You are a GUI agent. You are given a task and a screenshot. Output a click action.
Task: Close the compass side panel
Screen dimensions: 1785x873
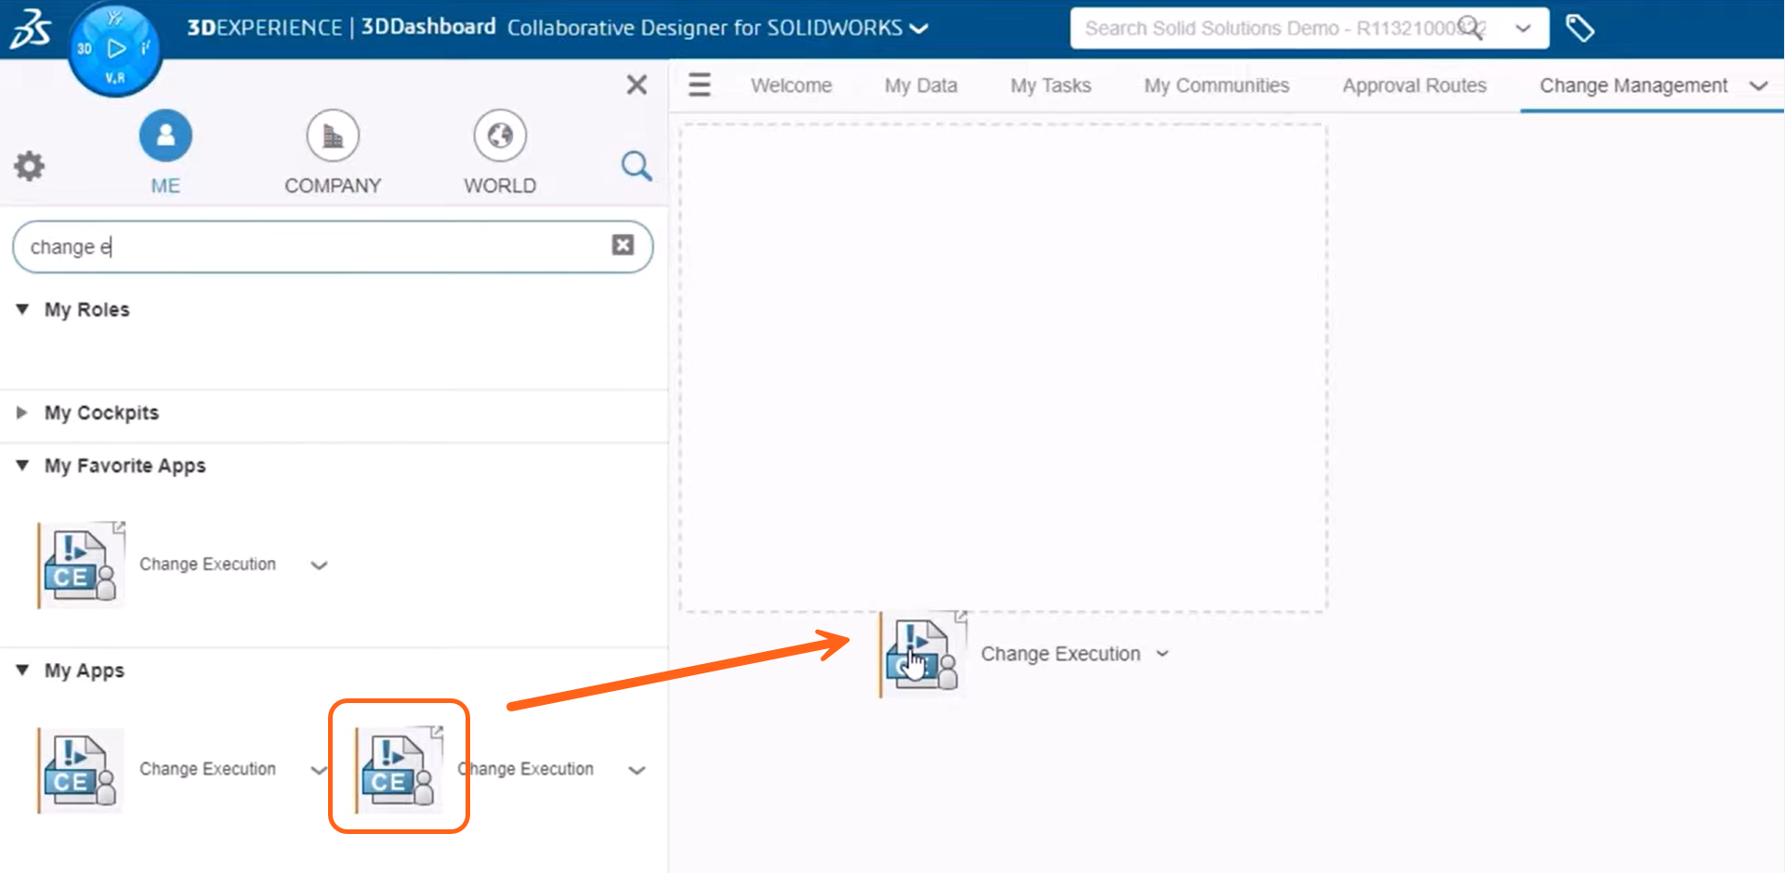pos(637,85)
